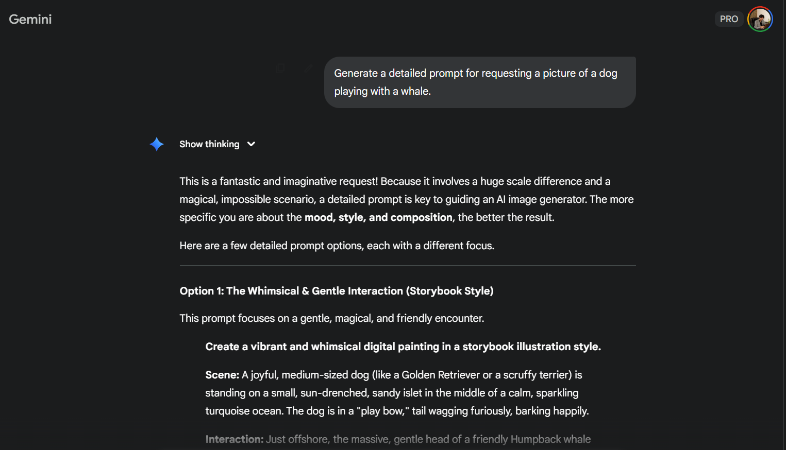Click the 'This is a fantastic and imaginative request' text
This screenshot has height=450, width=786.
278,181
